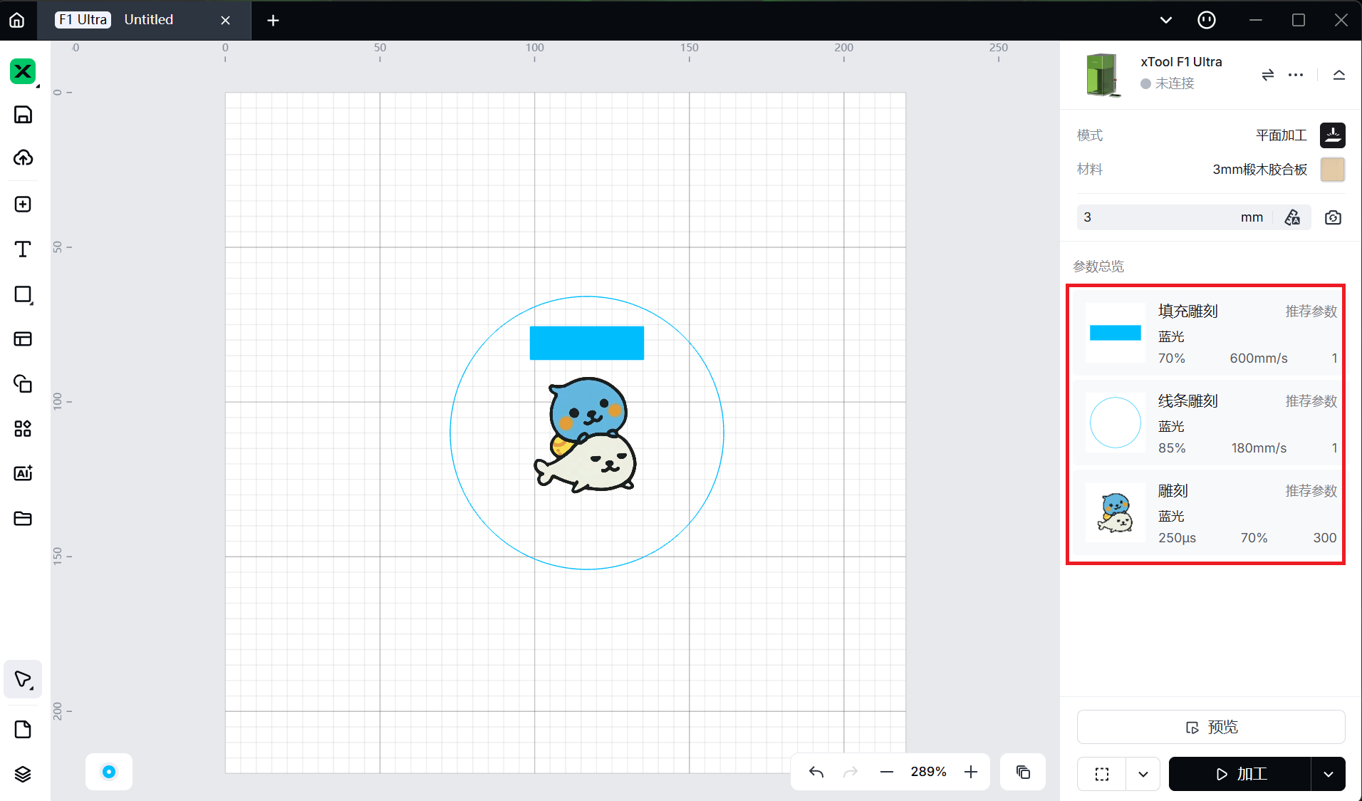Click the 250μs value in 雕刻 card
The image size is (1362, 801).
(1178, 538)
